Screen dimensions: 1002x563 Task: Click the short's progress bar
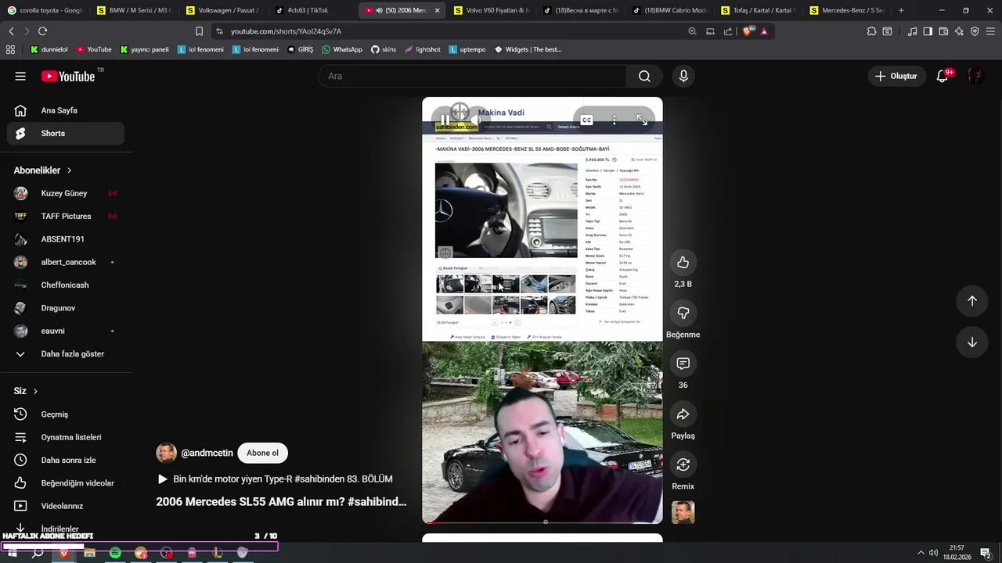tap(542, 522)
